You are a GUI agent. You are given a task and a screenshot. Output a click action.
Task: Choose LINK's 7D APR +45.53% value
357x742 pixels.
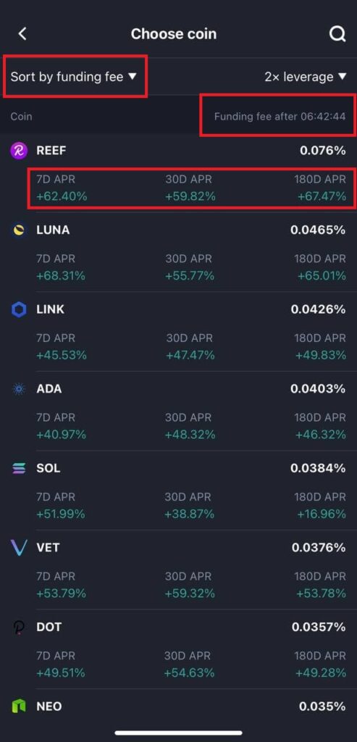(x=62, y=355)
